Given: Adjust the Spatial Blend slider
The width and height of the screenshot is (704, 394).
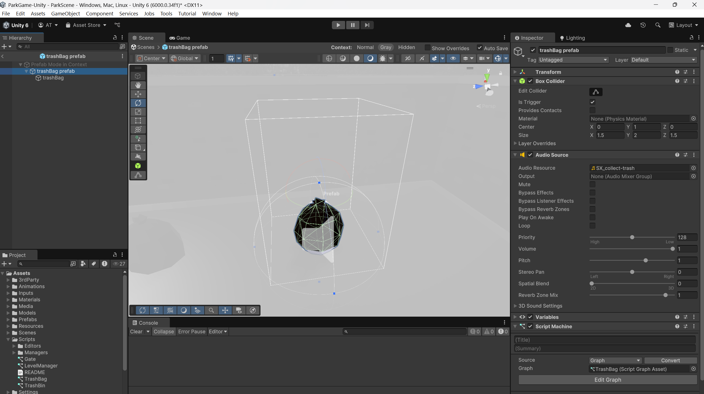Looking at the screenshot, I should [x=632, y=284].
